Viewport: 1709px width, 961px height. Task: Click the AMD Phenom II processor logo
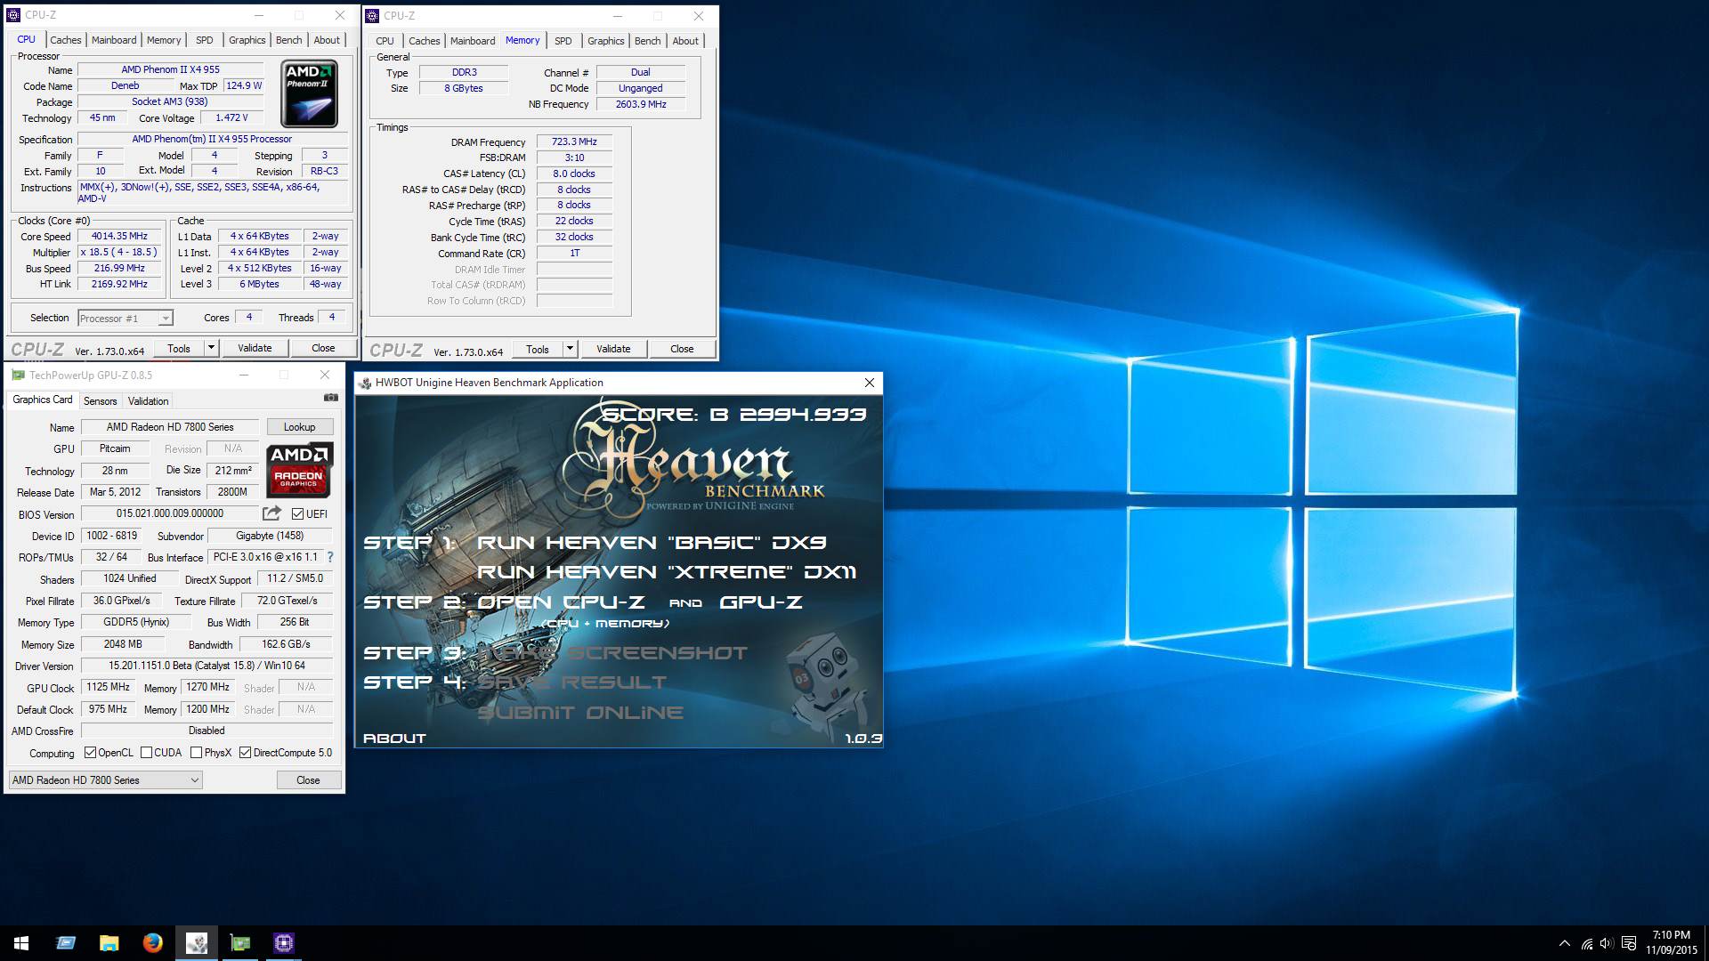pos(309,93)
